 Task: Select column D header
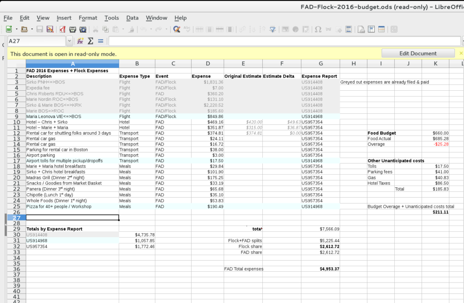point(208,64)
